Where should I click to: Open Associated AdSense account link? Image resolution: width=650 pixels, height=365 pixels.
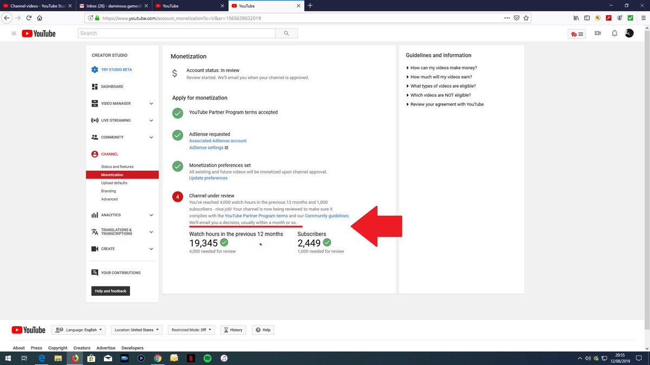(x=218, y=141)
